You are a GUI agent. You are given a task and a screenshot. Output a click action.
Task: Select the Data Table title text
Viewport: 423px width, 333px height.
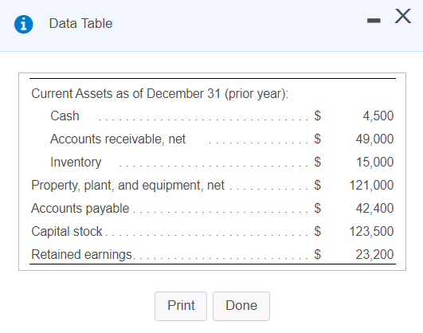pos(80,23)
